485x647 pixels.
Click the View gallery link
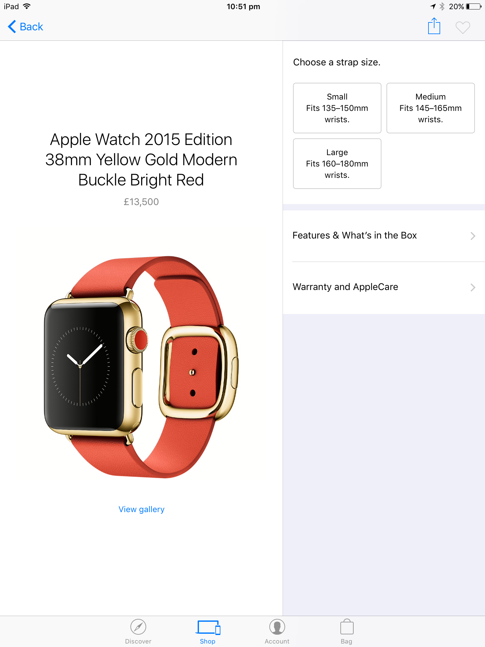coord(141,509)
